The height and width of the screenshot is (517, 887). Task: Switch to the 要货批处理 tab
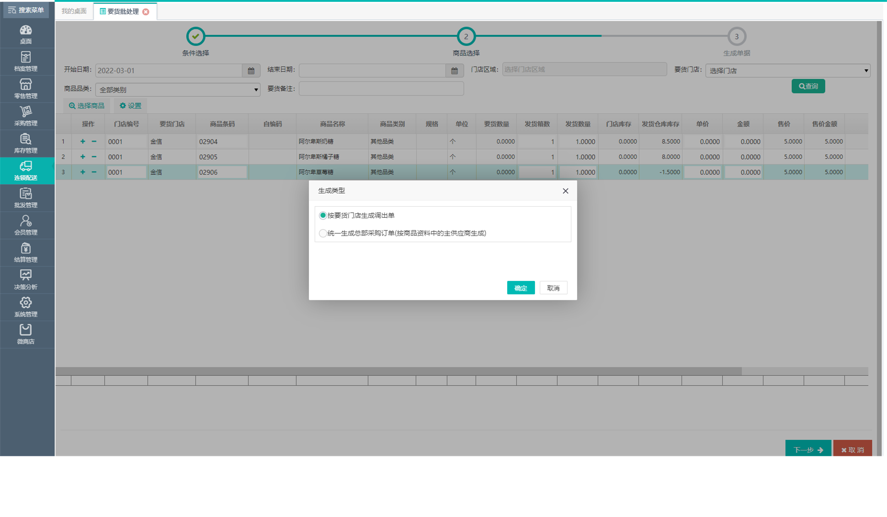coord(123,11)
